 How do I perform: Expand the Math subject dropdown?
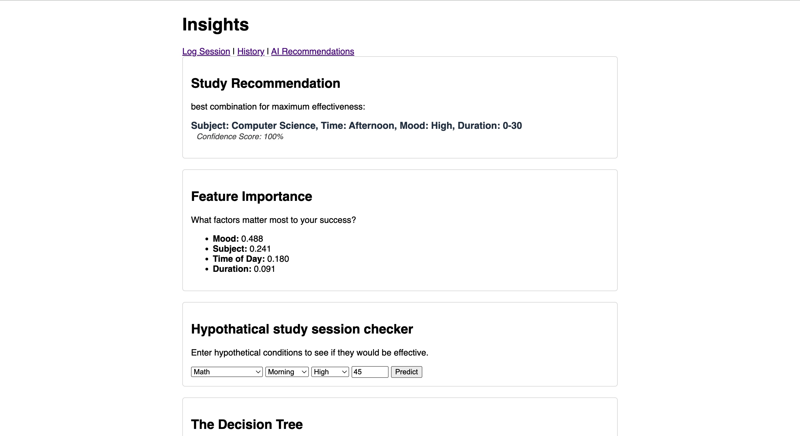[x=227, y=372]
